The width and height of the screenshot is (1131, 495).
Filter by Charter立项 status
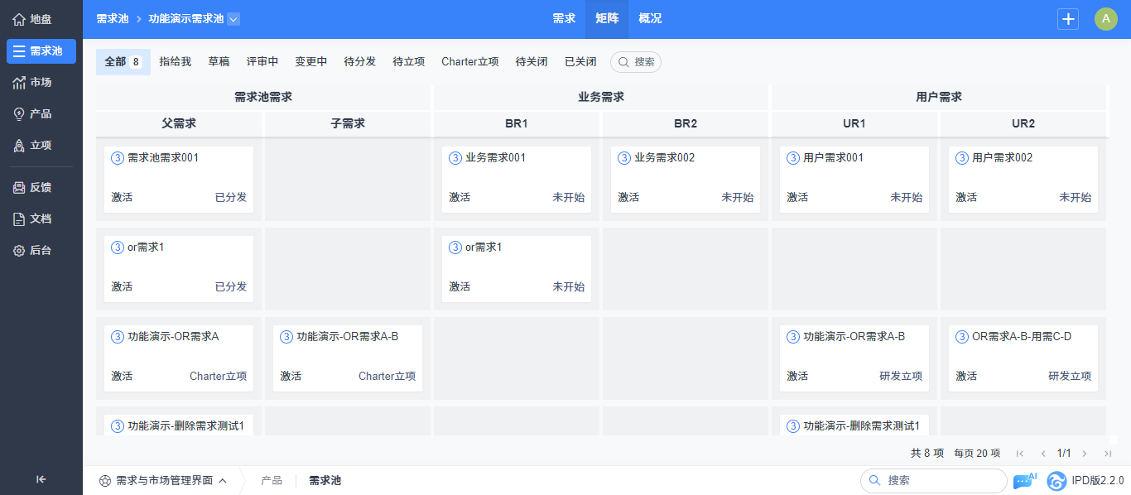click(470, 62)
